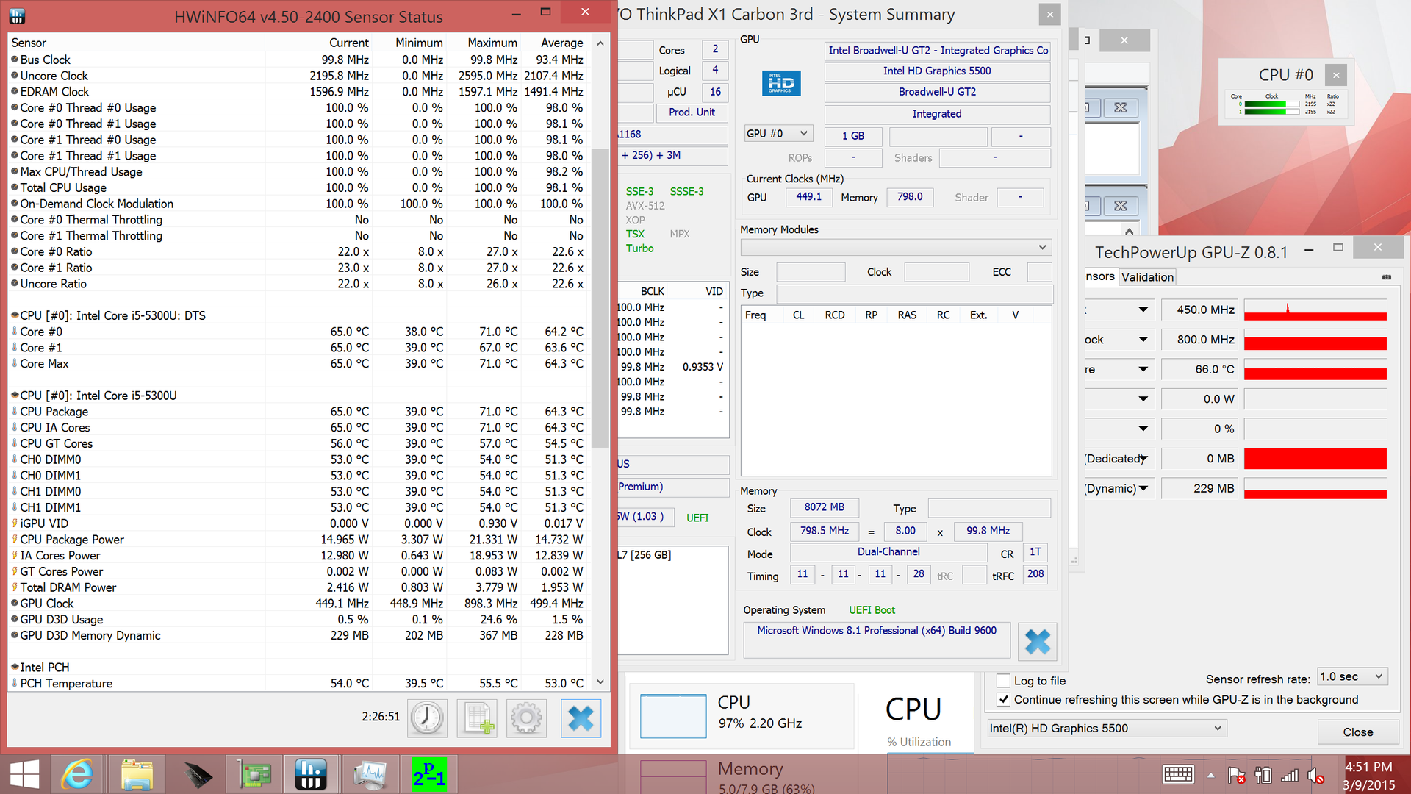Click the Prod. Unit field
The width and height of the screenshot is (1411, 794).
(x=692, y=112)
